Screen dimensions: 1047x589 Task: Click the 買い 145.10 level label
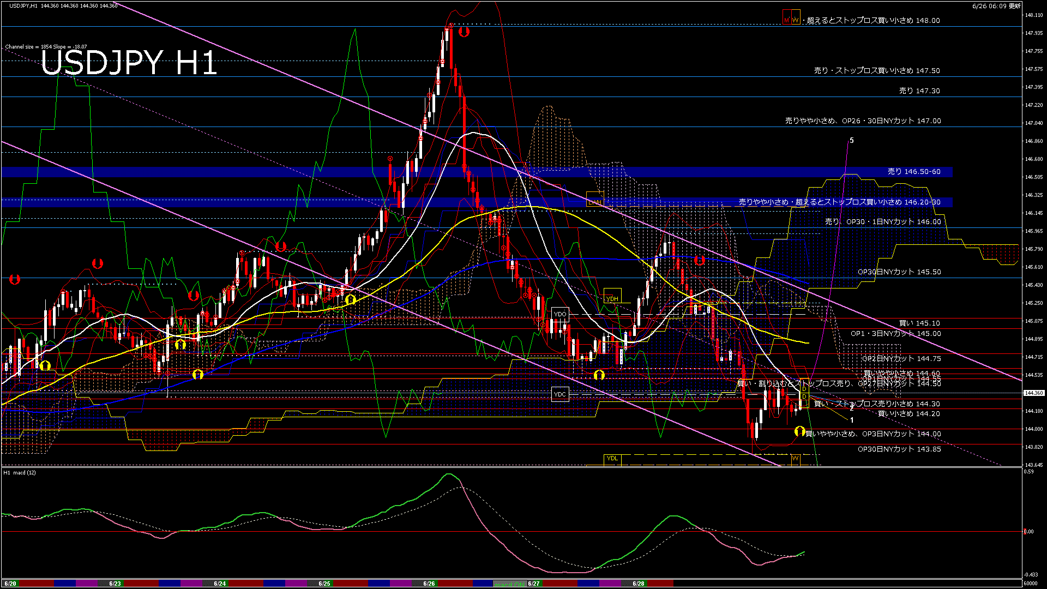tap(919, 323)
